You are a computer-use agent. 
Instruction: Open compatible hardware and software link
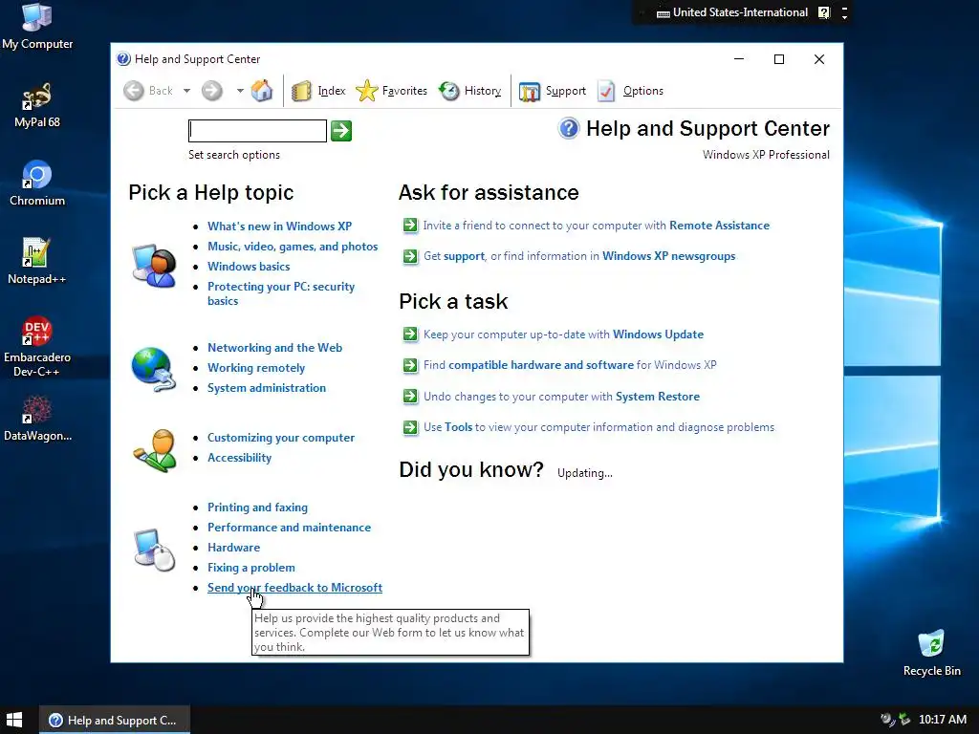541,365
